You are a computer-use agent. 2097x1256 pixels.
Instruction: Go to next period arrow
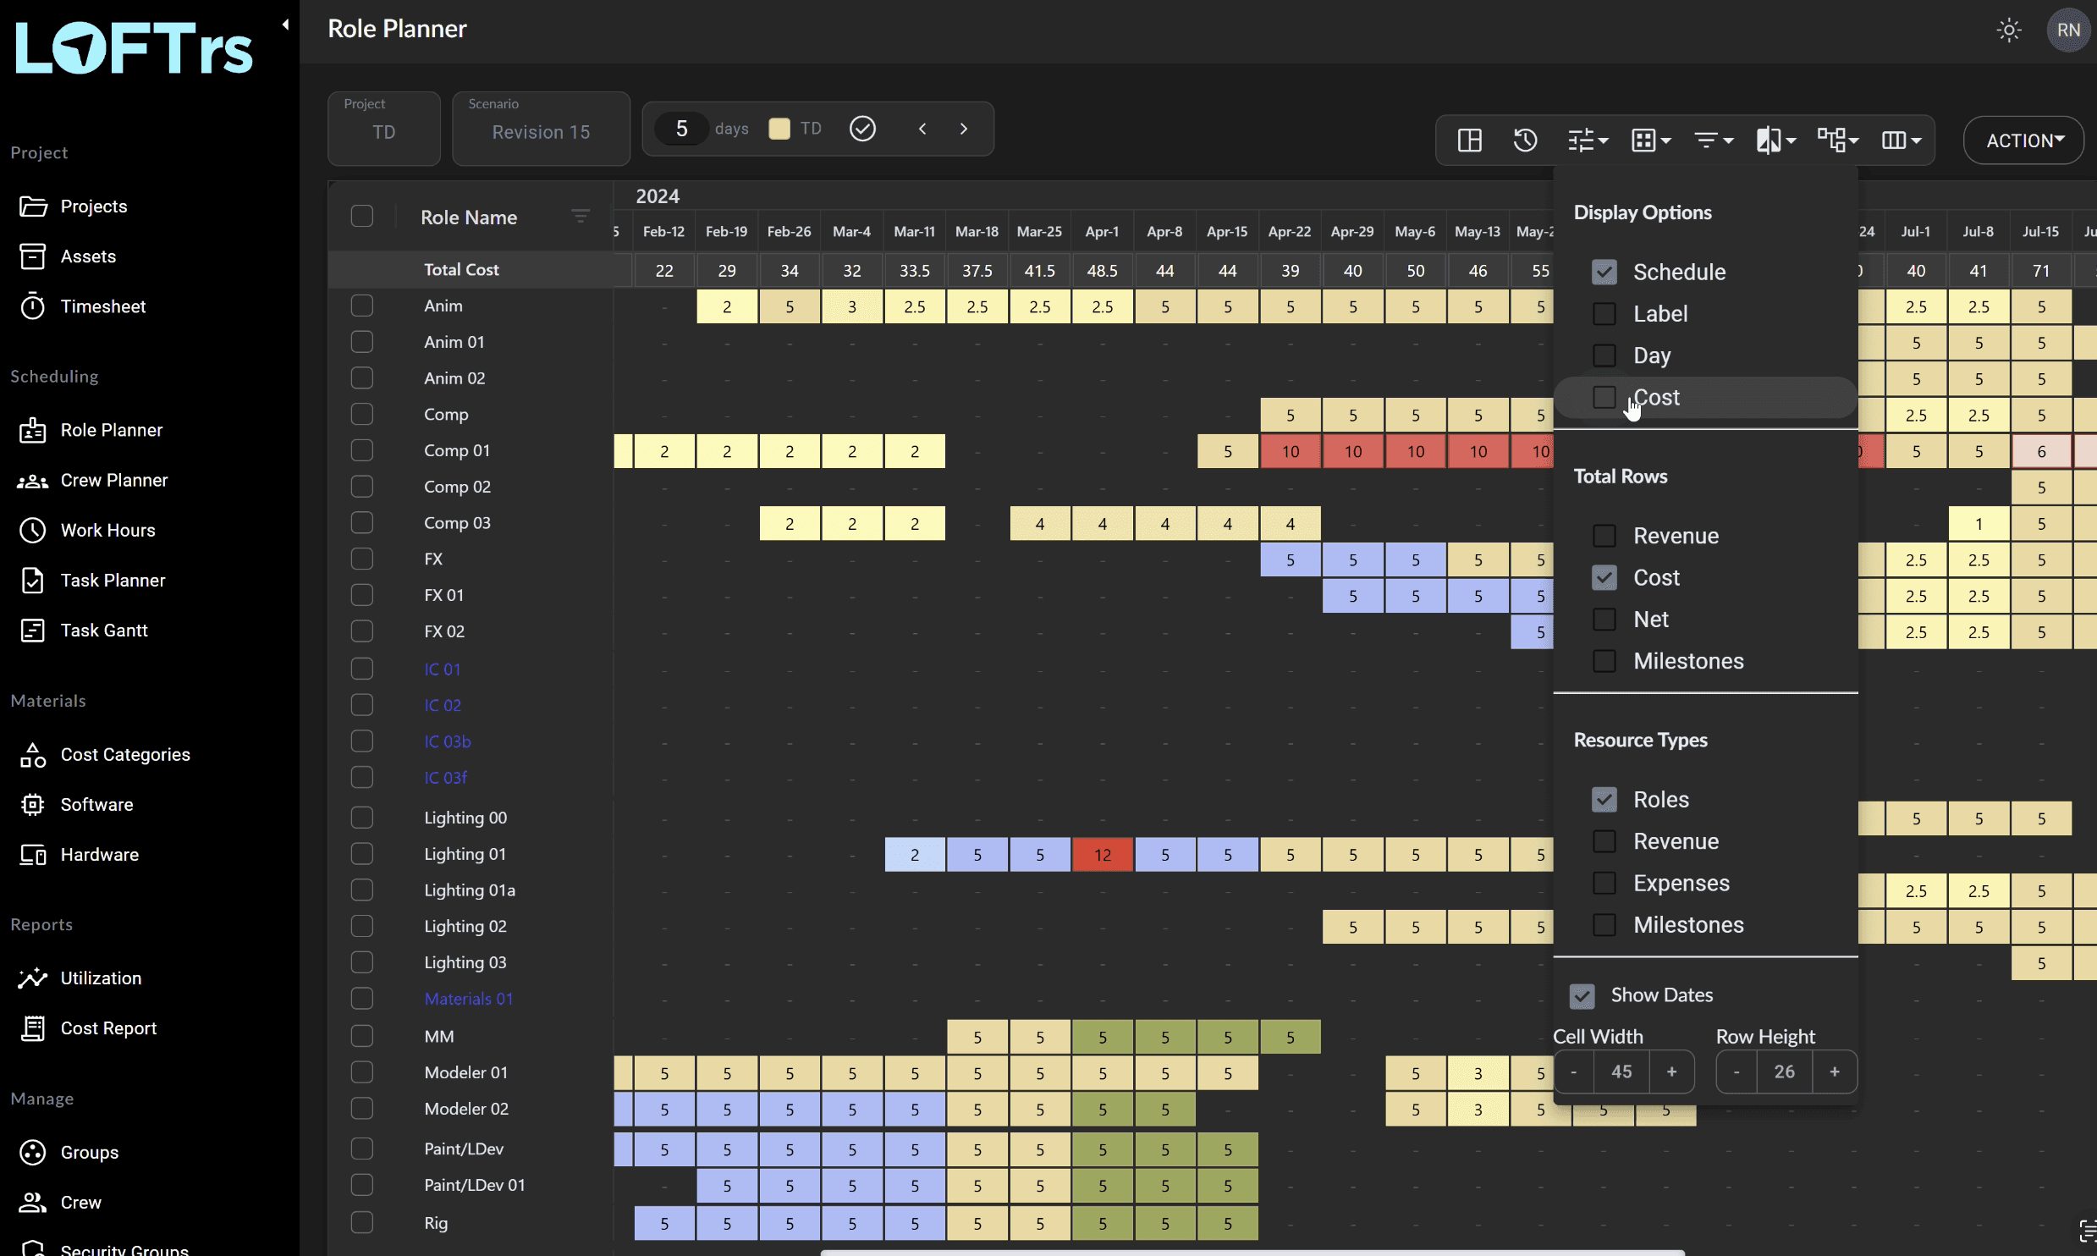964,129
